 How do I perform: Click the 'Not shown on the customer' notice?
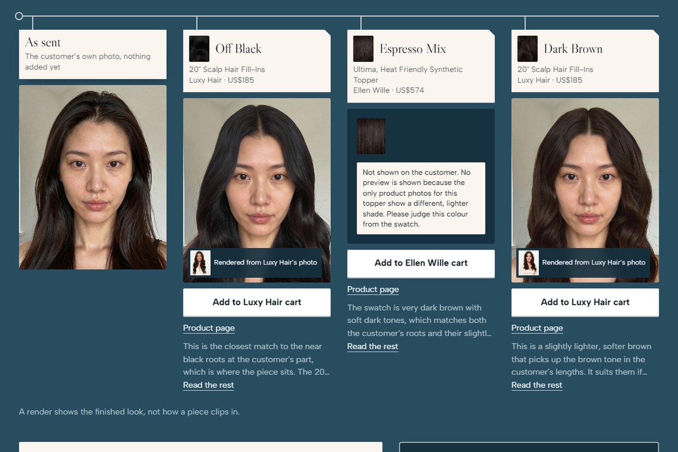[421, 198]
